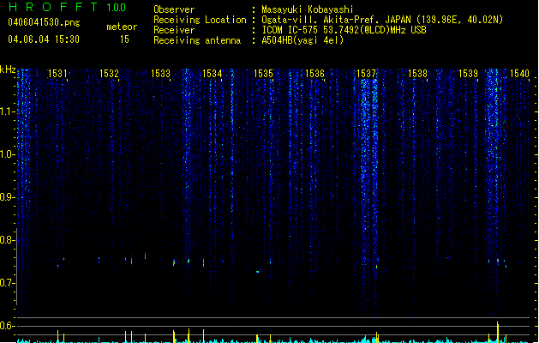Click the Observer label text

(174, 9)
